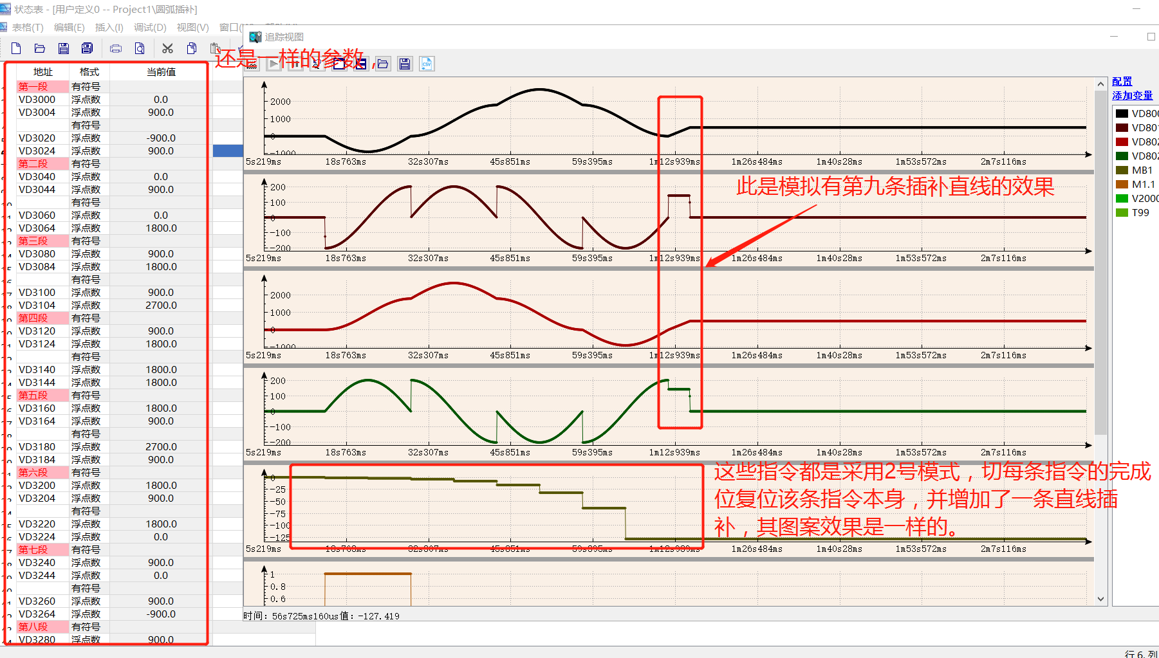The width and height of the screenshot is (1159, 658).
Task: Click the current value -900.0 of VD3264
Action: [161, 614]
